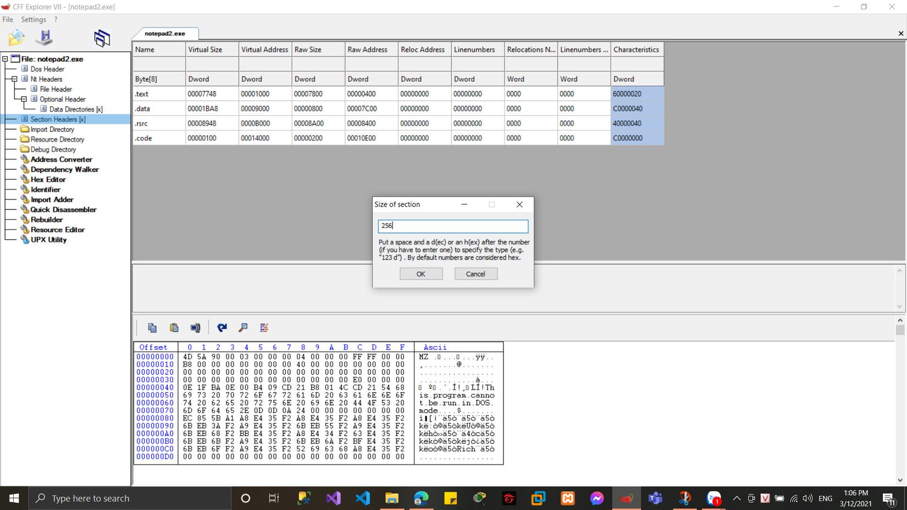Viewport: 907px width, 510px height.
Task: Collapse the File: notepad2.exe tree node
Action: point(5,59)
